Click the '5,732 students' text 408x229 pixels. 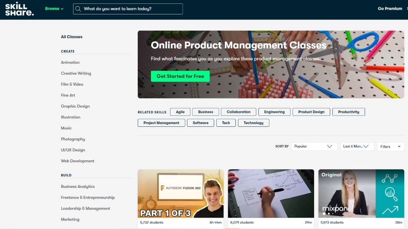pyautogui.click(x=152, y=223)
